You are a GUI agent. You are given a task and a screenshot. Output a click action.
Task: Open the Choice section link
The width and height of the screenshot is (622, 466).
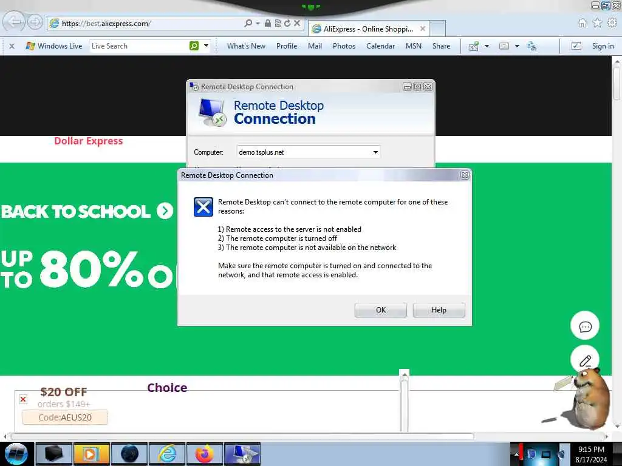click(167, 388)
